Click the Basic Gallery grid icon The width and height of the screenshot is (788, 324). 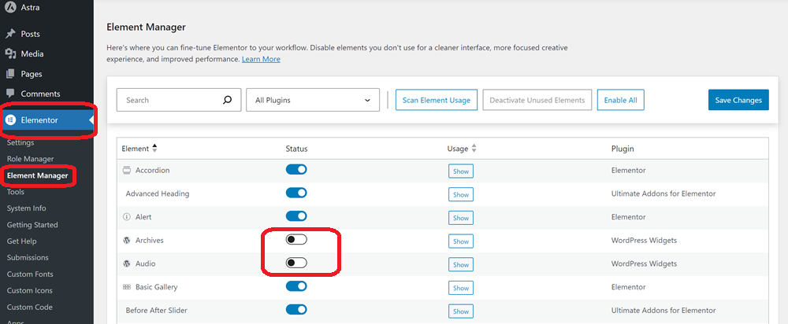tap(126, 287)
